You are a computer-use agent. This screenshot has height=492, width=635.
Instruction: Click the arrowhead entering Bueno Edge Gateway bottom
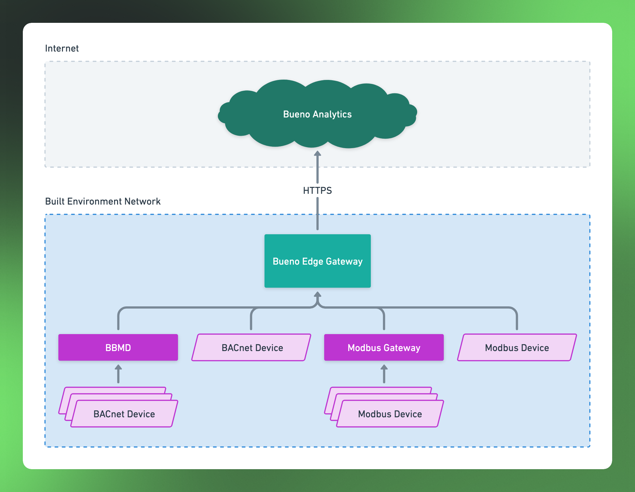(x=317, y=295)
